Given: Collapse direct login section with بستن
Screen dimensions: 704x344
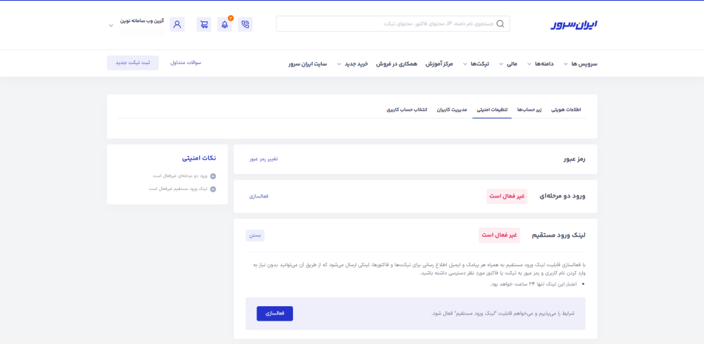Looking at the screenshot, I should coord(255,235).
